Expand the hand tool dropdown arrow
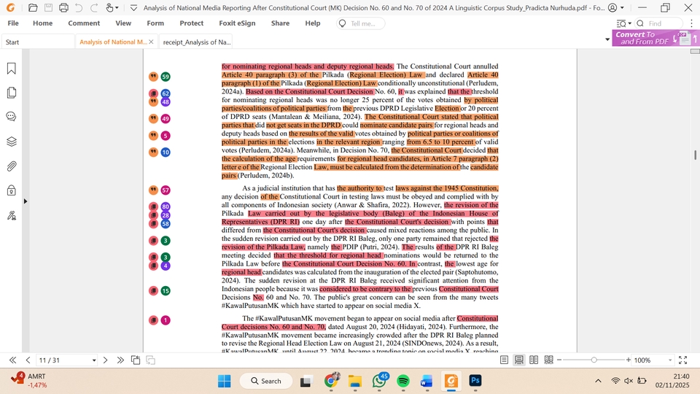 coord(118,8)
